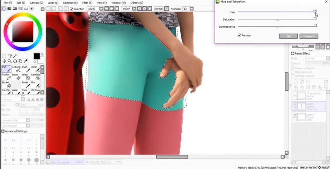Select the Brush tool in the tool tray

[26, 69]
